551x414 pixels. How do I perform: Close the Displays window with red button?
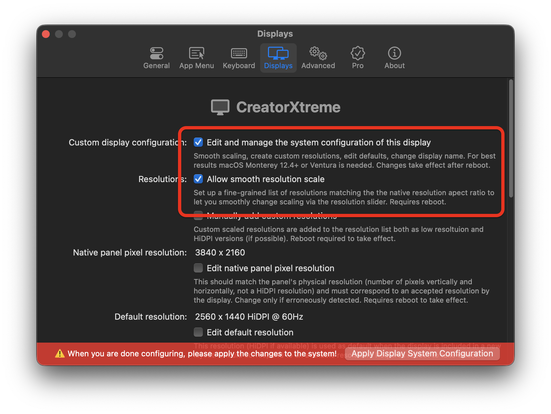[x=46, y=34]
